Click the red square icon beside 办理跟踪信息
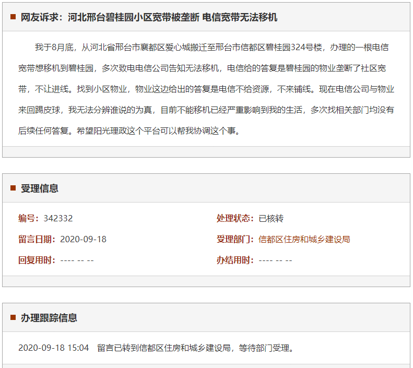The width and height of the screenshot is (413, 368). (13, 318)
